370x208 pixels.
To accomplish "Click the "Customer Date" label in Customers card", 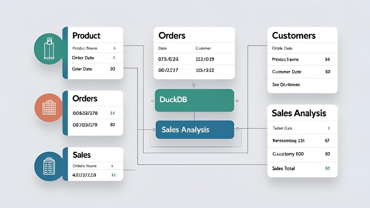I will tap(287, 72).
